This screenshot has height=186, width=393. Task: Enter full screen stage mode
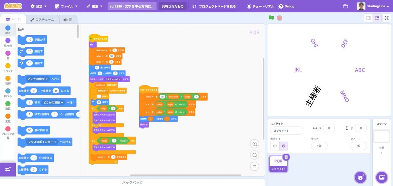click(386, 18)
